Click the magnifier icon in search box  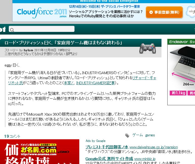coord(12,30)
